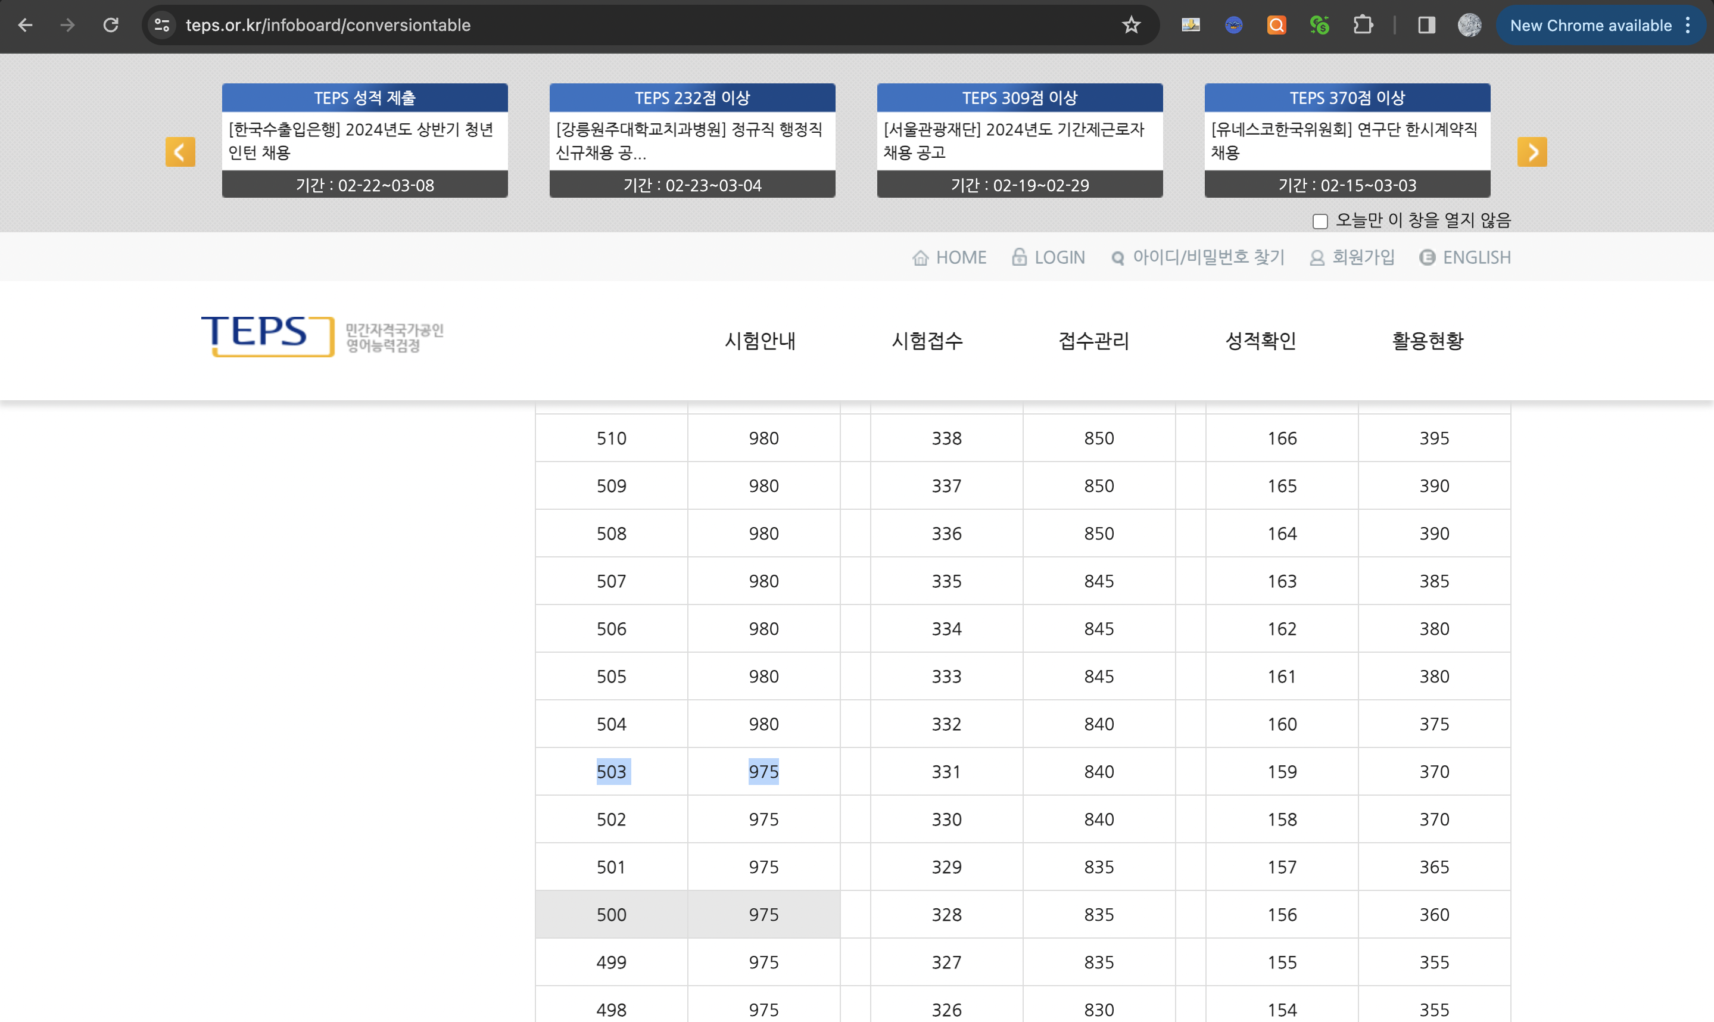Open the TEPS 232점 이상 job posting card
Viewport: 1714px width, 1022px height.
(692, 141)
